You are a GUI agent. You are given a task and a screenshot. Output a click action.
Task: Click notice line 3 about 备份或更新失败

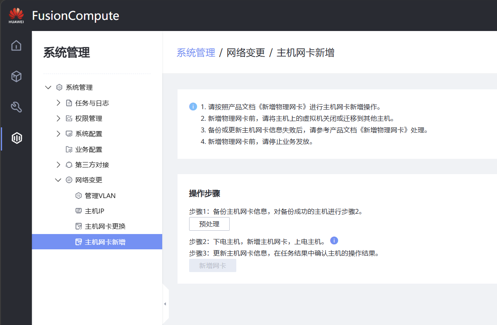315,130
